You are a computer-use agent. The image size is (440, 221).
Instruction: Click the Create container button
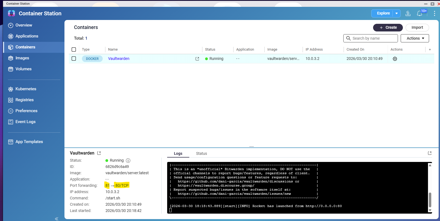click(388, 28)
